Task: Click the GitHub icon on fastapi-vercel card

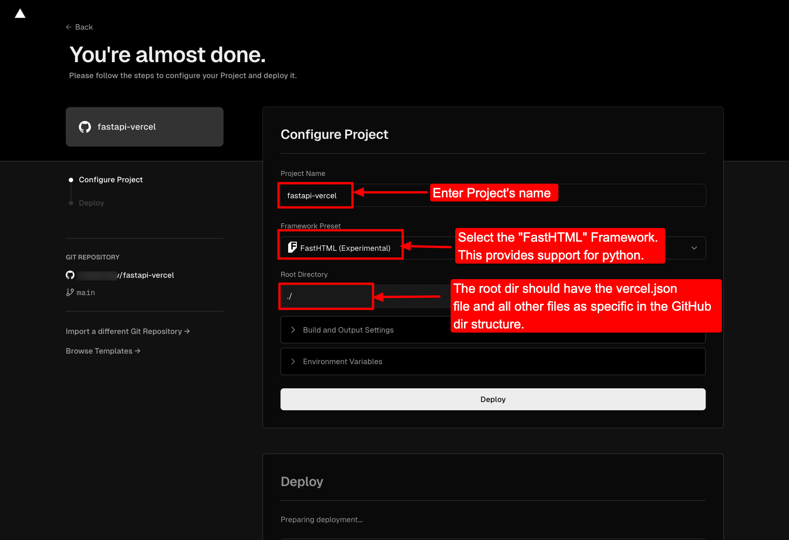Action: coord(85,127)
